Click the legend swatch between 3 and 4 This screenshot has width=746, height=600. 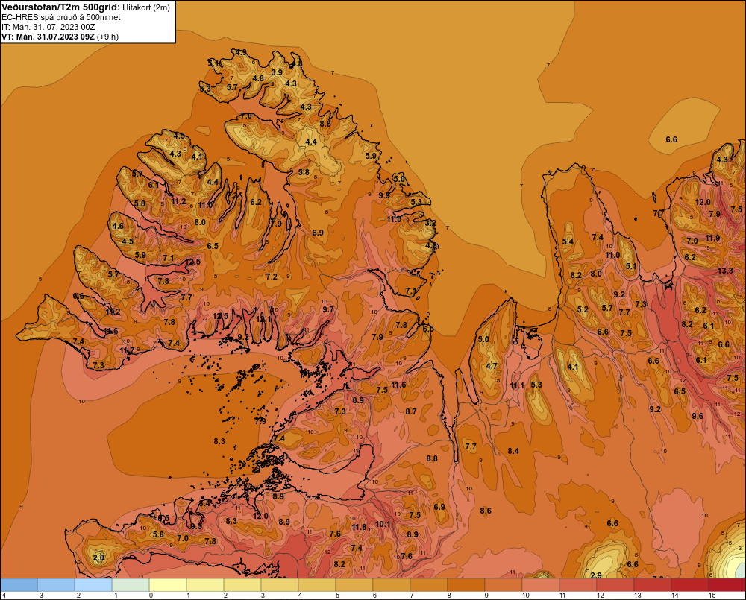click(280, 585)
